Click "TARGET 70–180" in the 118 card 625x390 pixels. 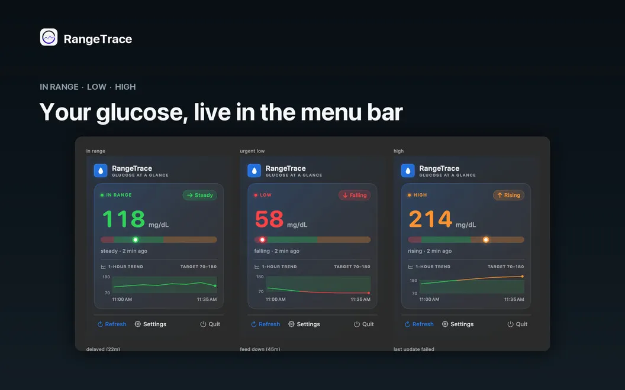198,266
